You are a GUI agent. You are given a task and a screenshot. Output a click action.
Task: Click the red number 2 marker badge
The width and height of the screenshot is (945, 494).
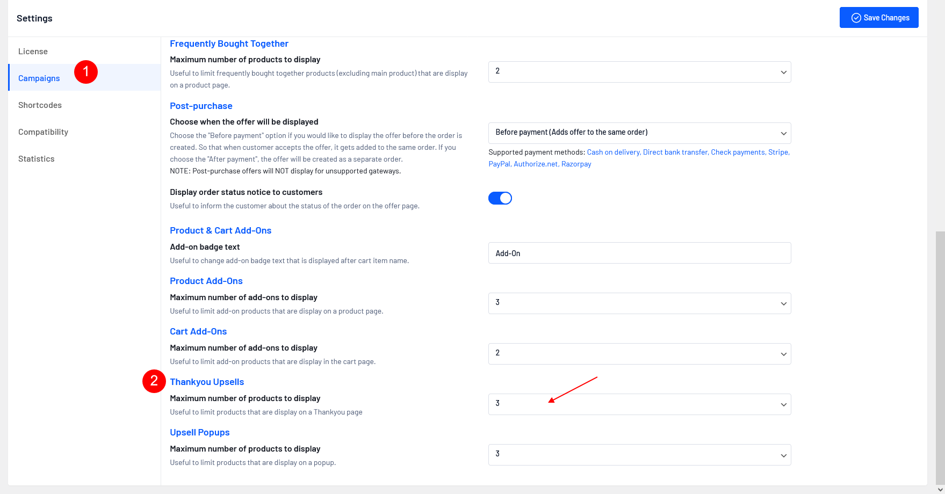(154, 381)
